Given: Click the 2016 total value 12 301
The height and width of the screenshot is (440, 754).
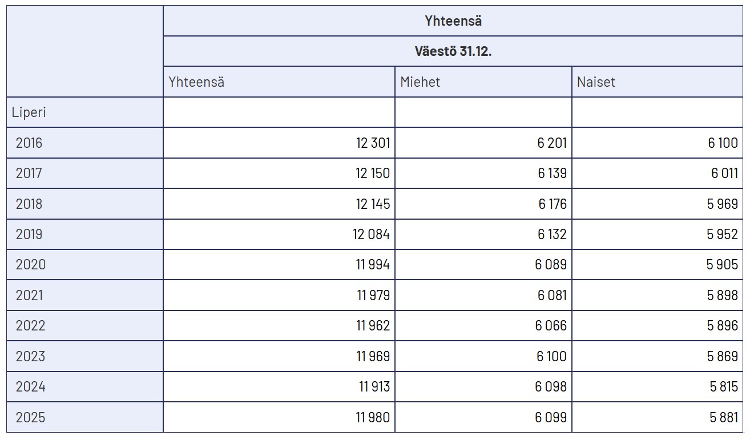Looking at the screenshot, I should tap(373, 143).
